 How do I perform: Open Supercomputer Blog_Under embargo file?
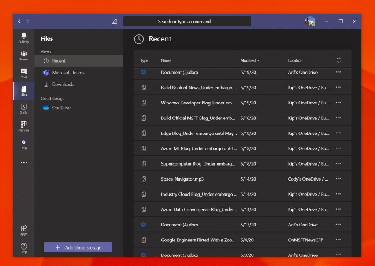coord(198,164)
